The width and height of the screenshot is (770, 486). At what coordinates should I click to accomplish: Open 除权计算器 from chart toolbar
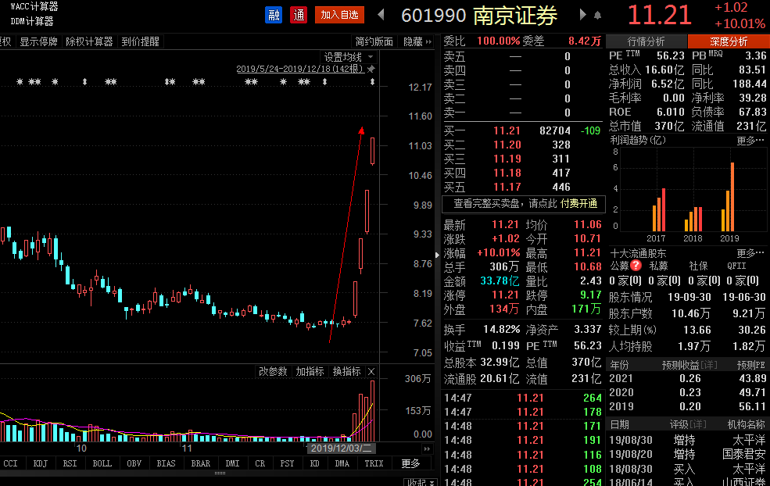click(x=89, y=41)
